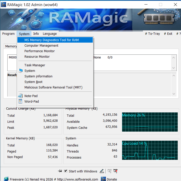This screenshot has height=181, width=181.
Task: Click the Peak value 1,687,020
Action: click(x=50, y=127)
